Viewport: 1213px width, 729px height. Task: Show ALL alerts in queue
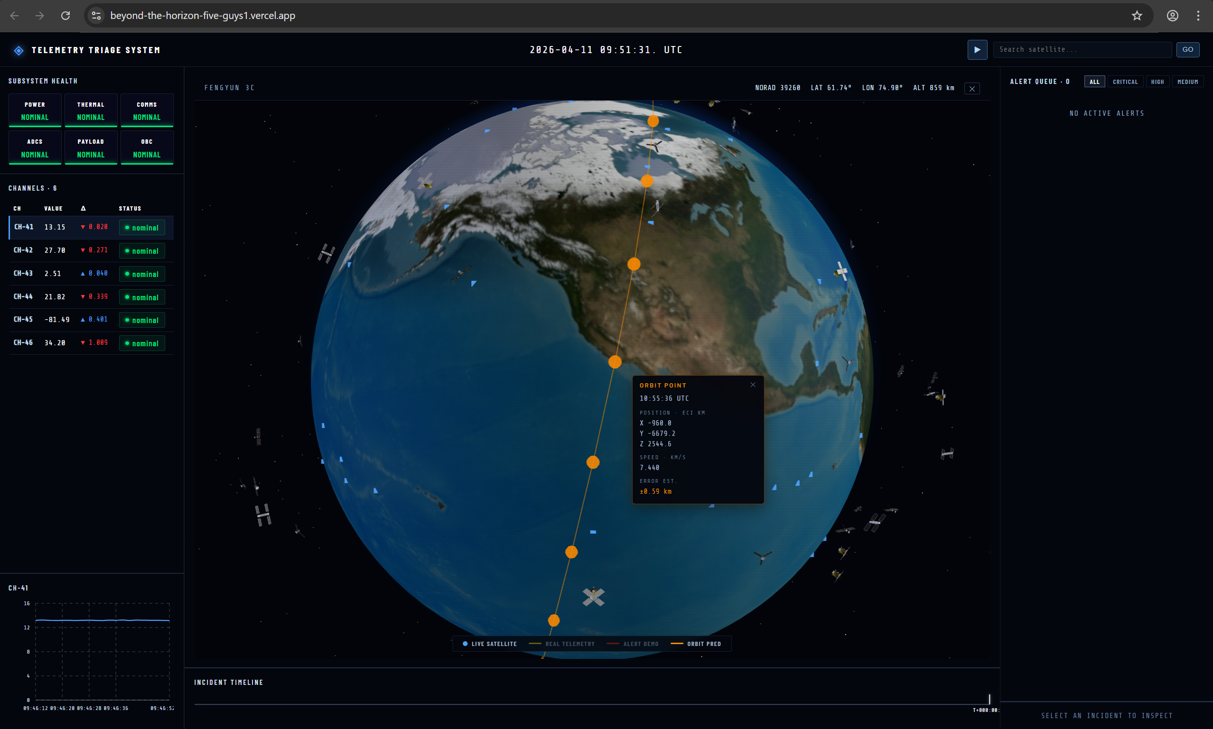click(1094, 82)
